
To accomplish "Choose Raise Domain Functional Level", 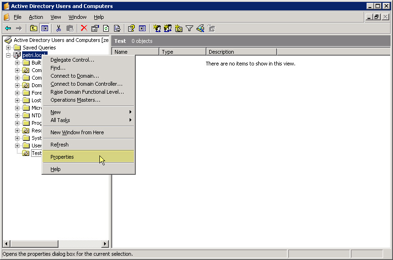I will click(89, 92).
